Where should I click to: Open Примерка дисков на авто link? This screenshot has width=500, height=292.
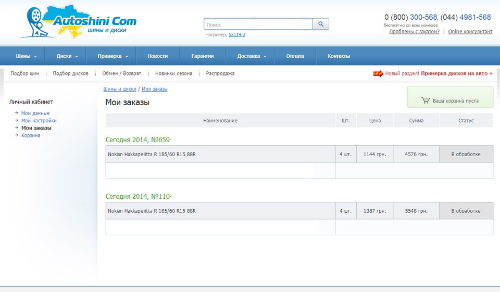pyautogui.click(x=456, y=73)
